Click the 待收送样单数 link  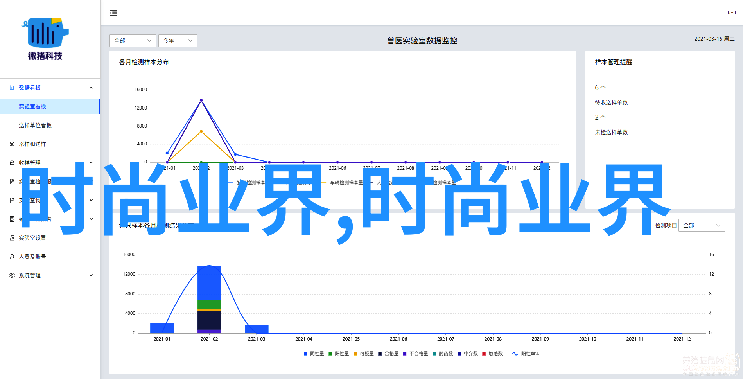[x=611, y=102]
